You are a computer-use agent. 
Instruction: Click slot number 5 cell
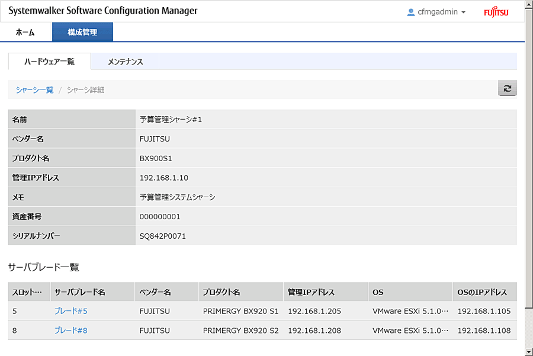[15, 311]
